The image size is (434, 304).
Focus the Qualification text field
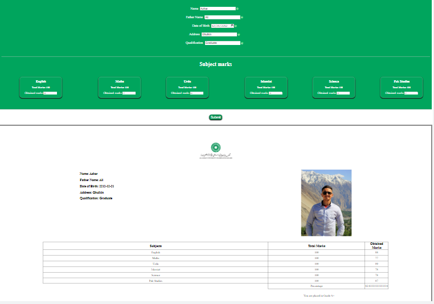coord(223,43)
